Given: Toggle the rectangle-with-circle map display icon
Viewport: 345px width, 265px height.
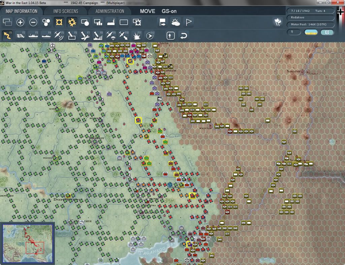Looking at the screenshot, I should (85, 22).
